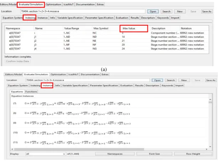
Task: Switch to Functions sub-tab
Action: tap(31, 92)
